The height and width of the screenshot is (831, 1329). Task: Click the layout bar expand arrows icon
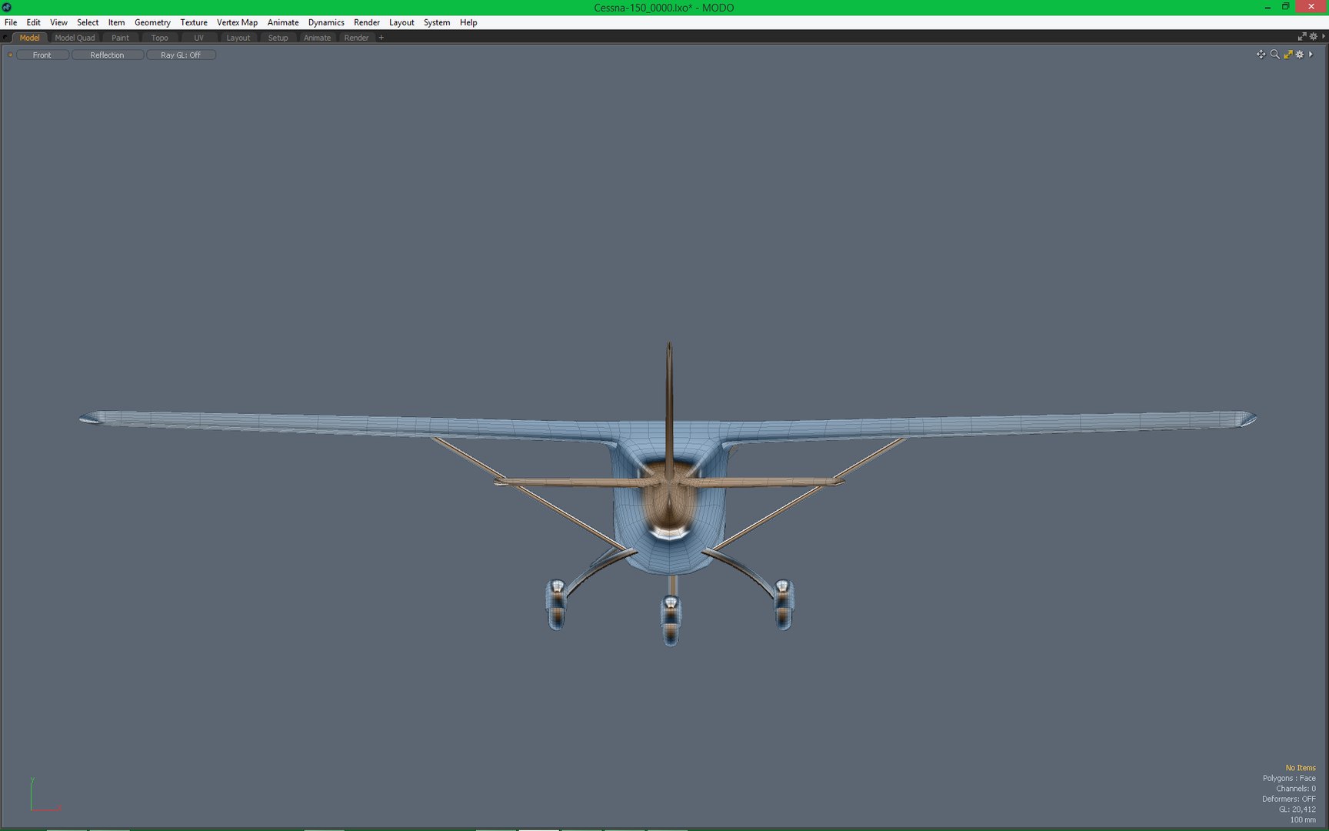coord(1302,36)
